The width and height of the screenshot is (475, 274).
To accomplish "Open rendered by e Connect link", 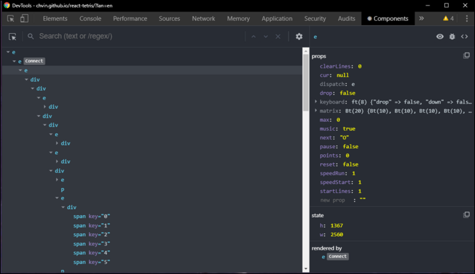I will click(335, 256).
